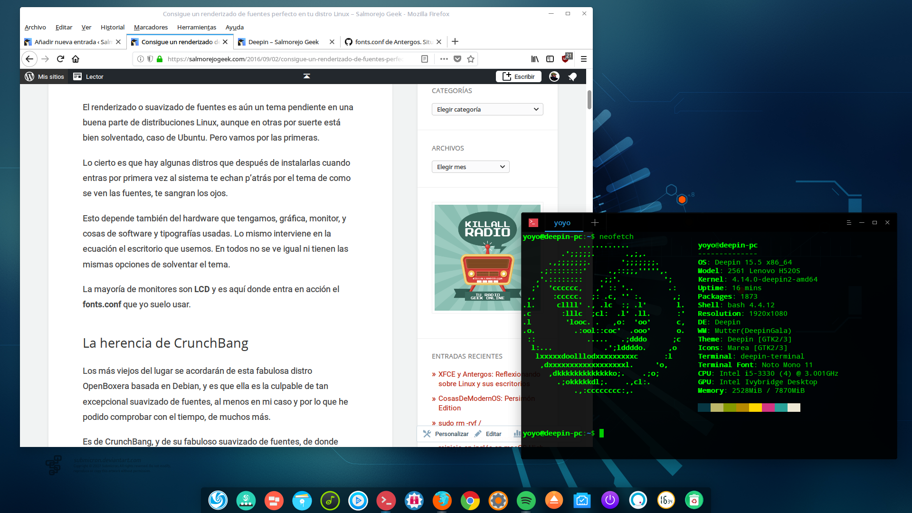Save page to Pocket icon
Image resolution: width=912 pixels, height=513 pixels.
click(x=457, y=59)
